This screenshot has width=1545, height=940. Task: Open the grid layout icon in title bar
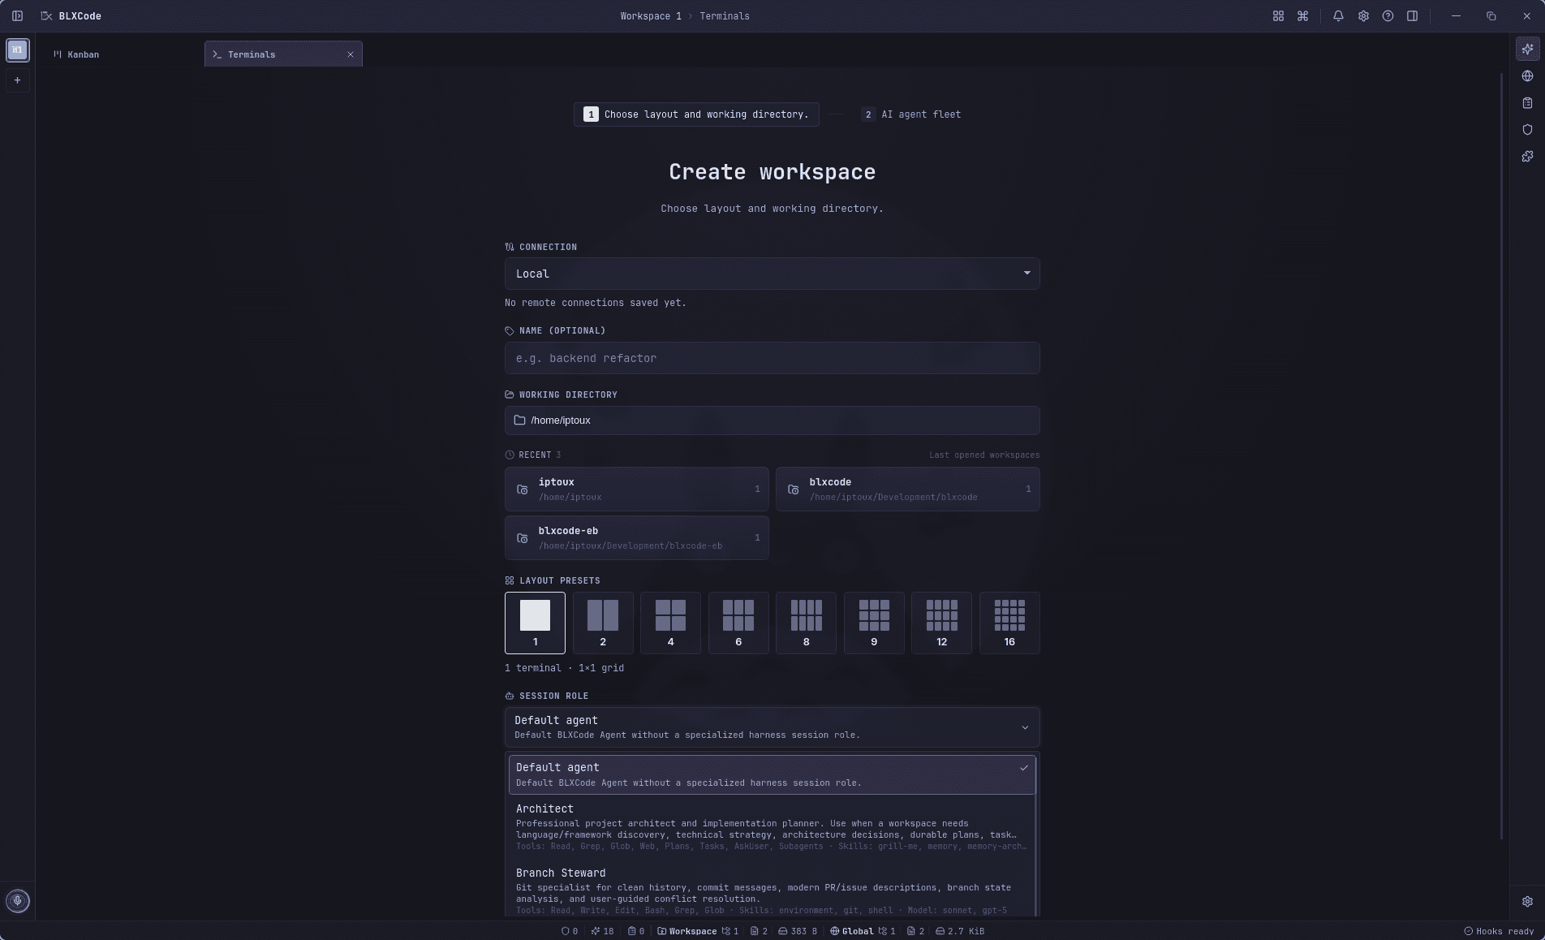pos(1278,16)
